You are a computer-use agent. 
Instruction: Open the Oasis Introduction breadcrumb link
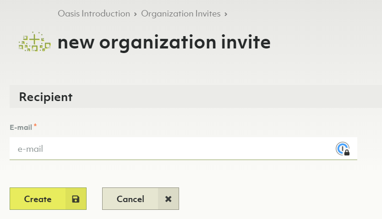pos(93,14)
